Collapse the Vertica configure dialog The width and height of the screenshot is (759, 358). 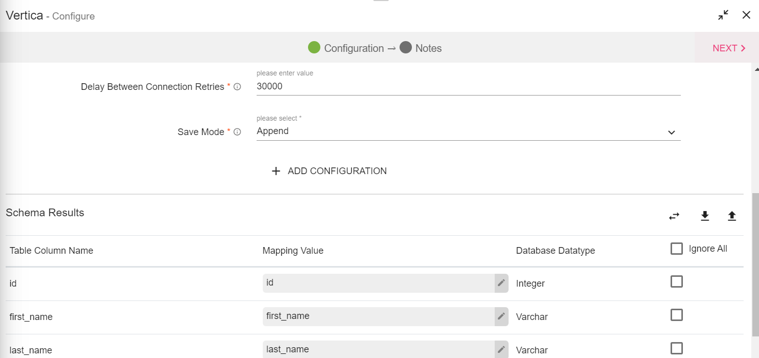coord(724,15)
